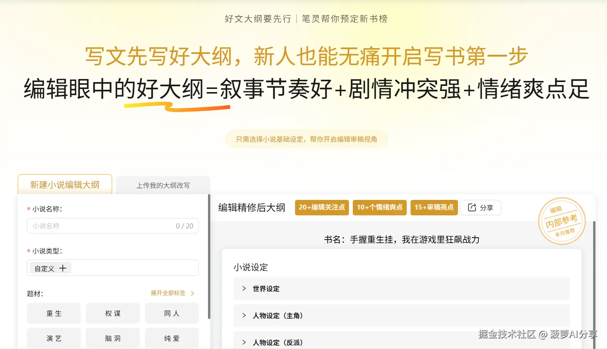Click the left form panel scrollbar
Viewport: 607px width, 349px height.
pos(209,257)
